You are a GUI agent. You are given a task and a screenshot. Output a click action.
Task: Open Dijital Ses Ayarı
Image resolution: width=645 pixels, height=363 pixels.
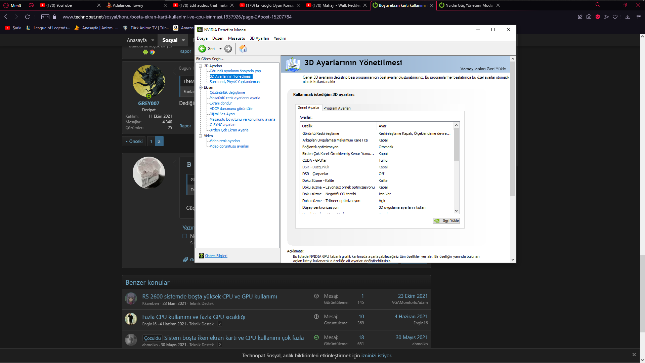pyautogui.click(x=222, y=114)
